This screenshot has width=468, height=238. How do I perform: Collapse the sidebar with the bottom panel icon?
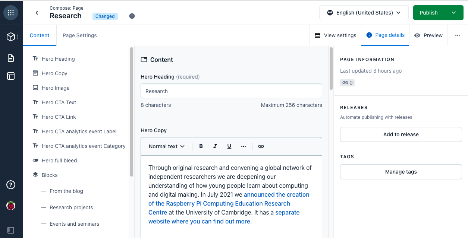pos(10,229)
